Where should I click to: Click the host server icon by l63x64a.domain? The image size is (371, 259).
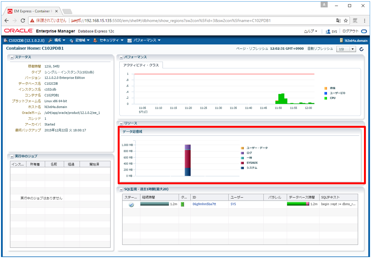[341, 41]
